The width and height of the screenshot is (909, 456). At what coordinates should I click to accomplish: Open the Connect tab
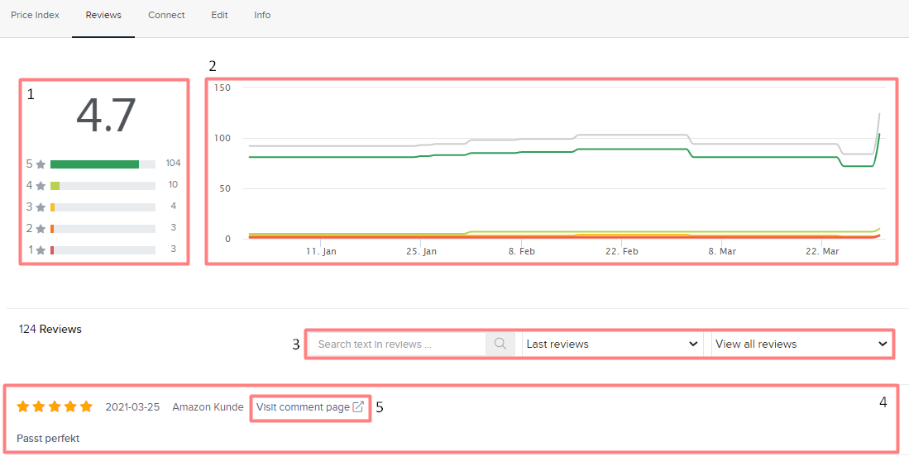[x=166, y=15]
